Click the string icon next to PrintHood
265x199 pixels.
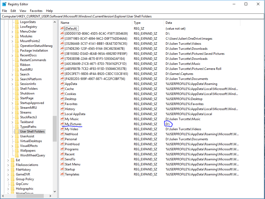(62, 144)
